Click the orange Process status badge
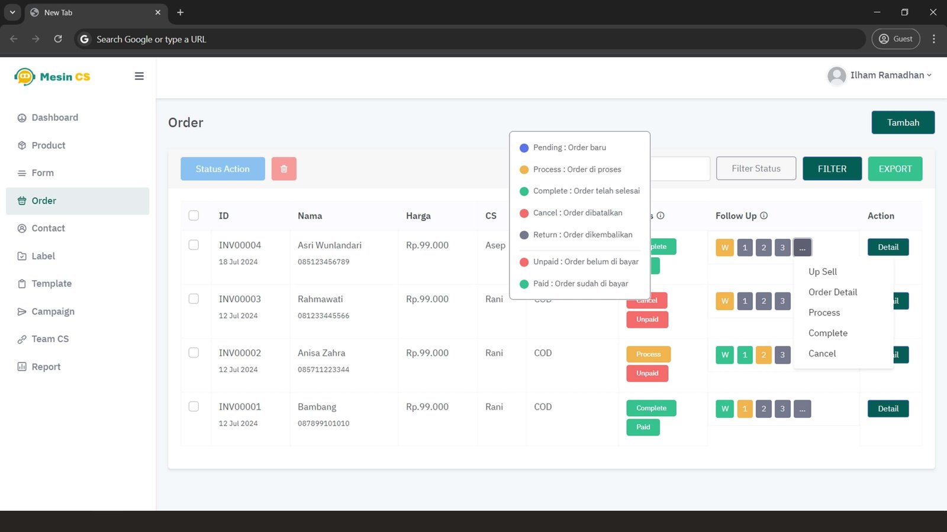Viewport: 947px width, 532px height. click(x=648, y=354)
